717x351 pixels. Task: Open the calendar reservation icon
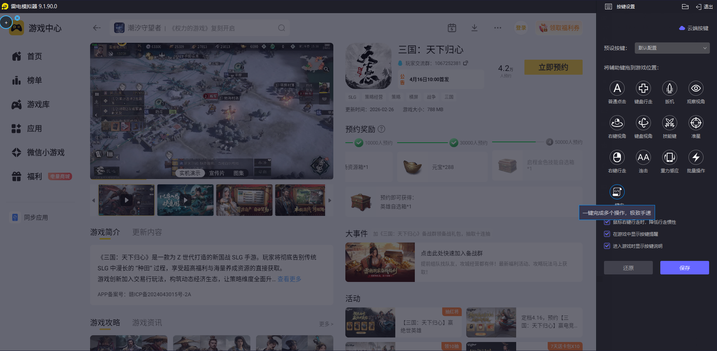point(452,28)
